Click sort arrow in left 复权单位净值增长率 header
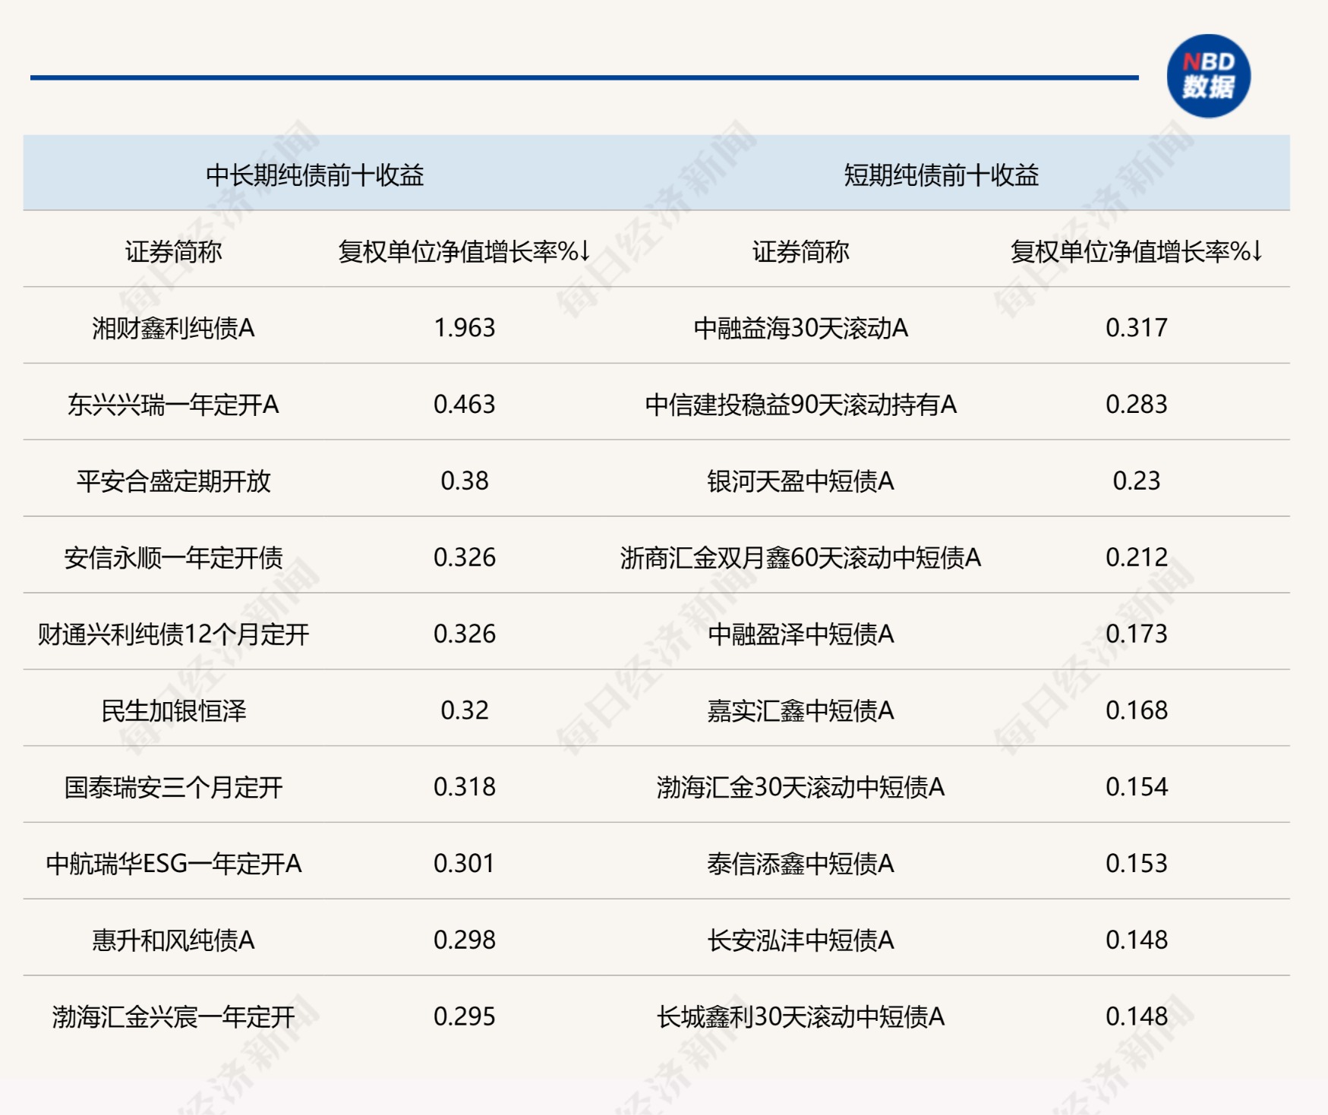Image resolution: width=1328 pixels, height=1115 pixels. click(x=585, y=250)
